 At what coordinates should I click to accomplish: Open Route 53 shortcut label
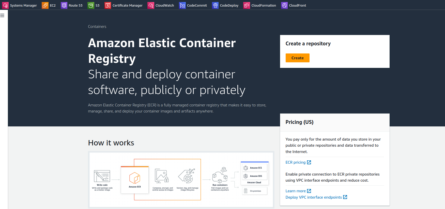75,5
